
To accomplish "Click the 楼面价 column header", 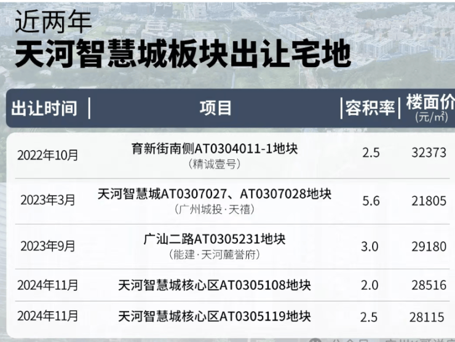I will tap(430, 102).
